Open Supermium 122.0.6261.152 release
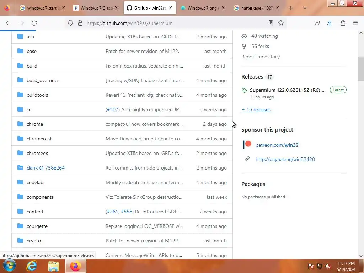364x273 pixels. click(288, 90)
